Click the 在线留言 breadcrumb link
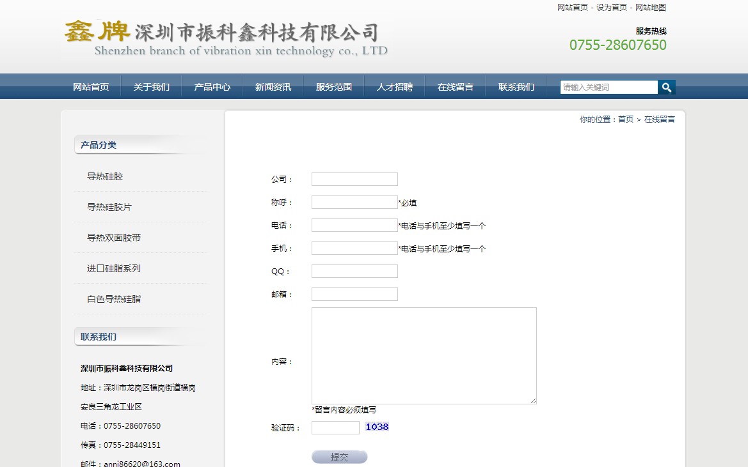748x467 pixels. pos(660,119)
